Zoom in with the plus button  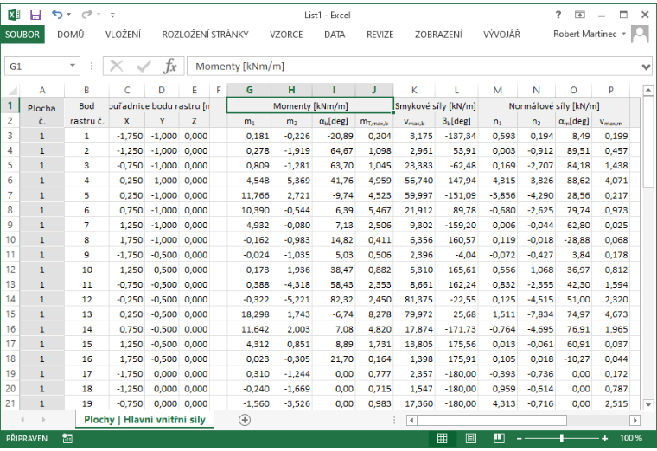[604, 439]
